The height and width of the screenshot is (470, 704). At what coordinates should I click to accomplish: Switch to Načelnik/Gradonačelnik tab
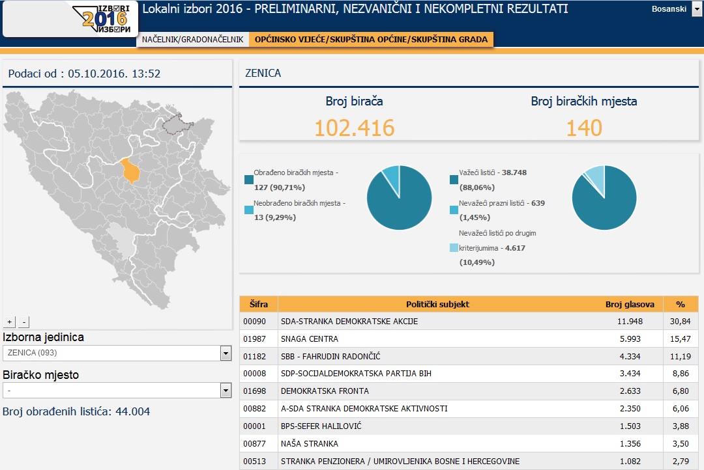(x=192, y=40)
